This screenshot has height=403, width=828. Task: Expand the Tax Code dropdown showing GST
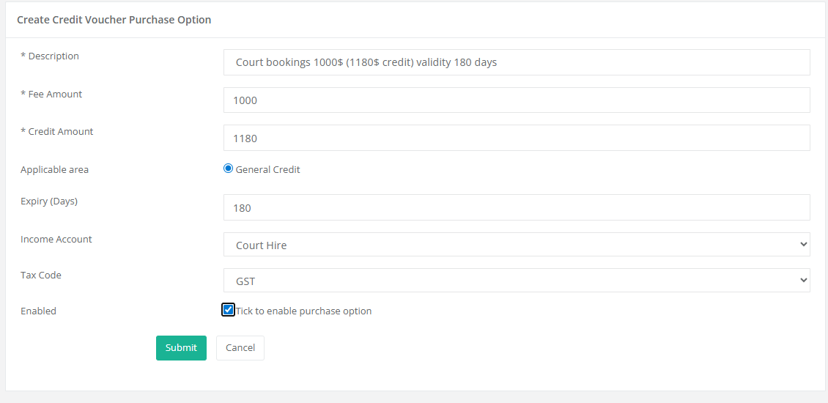pos(517,281)
